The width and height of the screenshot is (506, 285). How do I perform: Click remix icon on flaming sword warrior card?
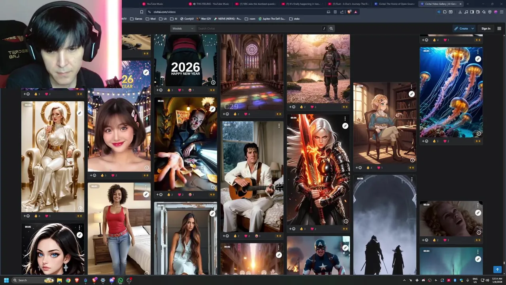pyautogui.click(x=345, y=126)
